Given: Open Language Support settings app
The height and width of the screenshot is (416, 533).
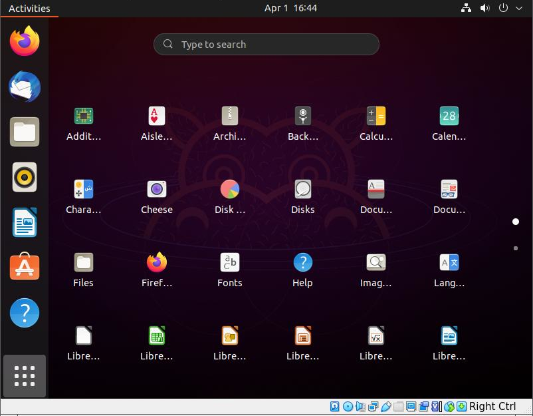Looking at the screenshot, I should [449, 263].
